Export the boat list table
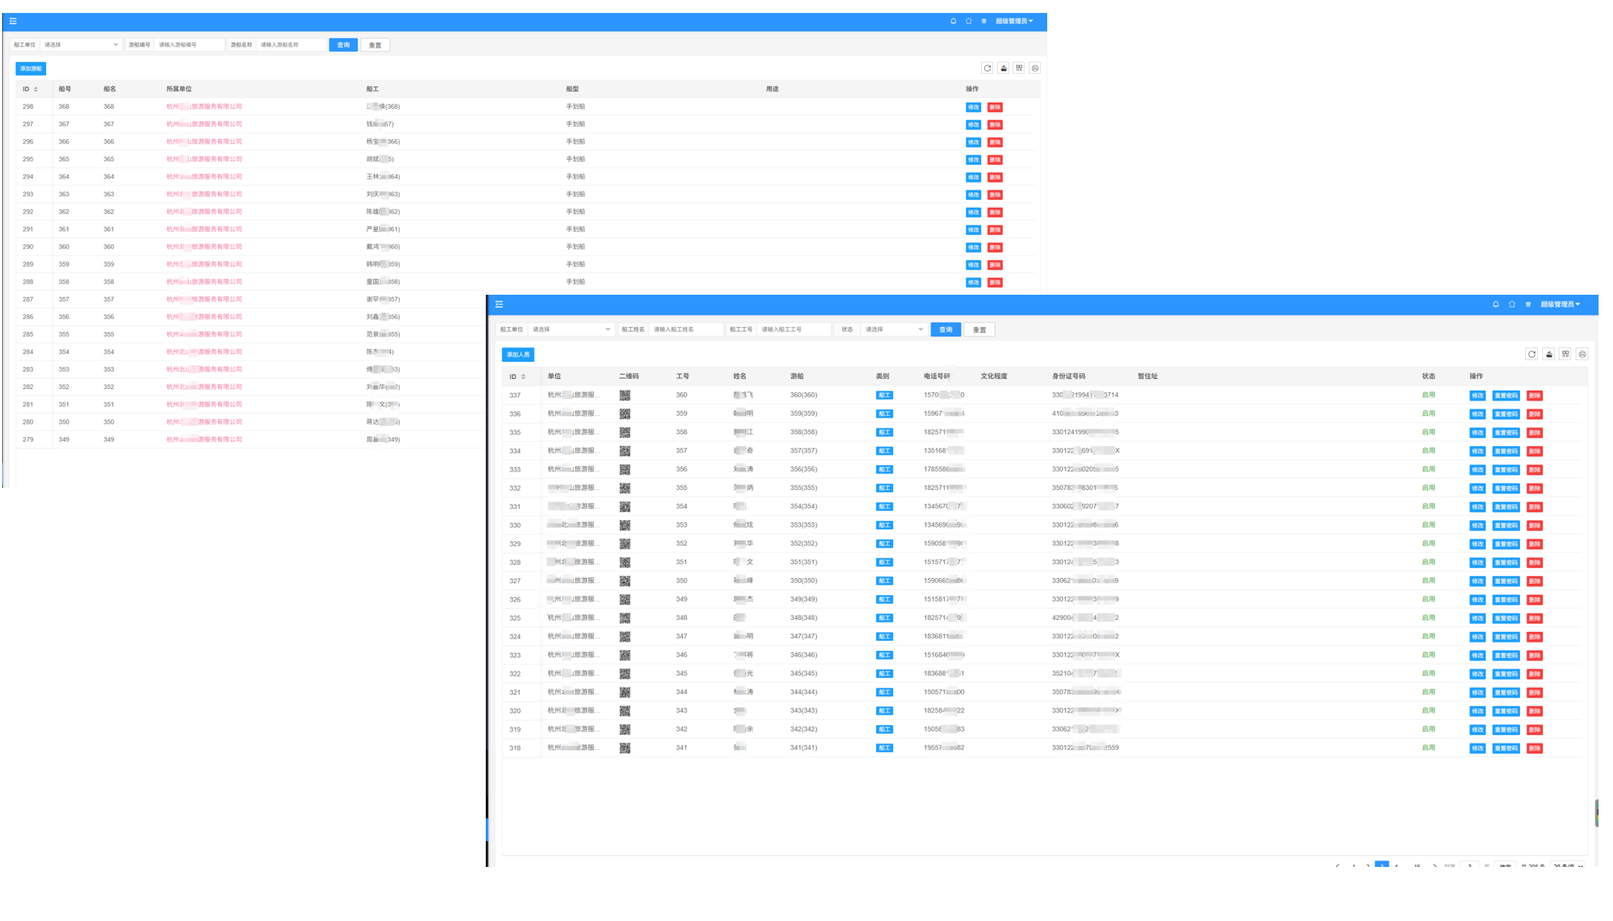1613x921 pixels. click(x=1003, y=68)
